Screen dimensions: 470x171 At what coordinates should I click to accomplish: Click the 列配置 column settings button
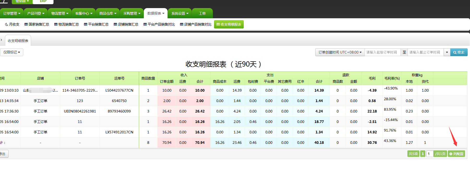tap(456, 154)
